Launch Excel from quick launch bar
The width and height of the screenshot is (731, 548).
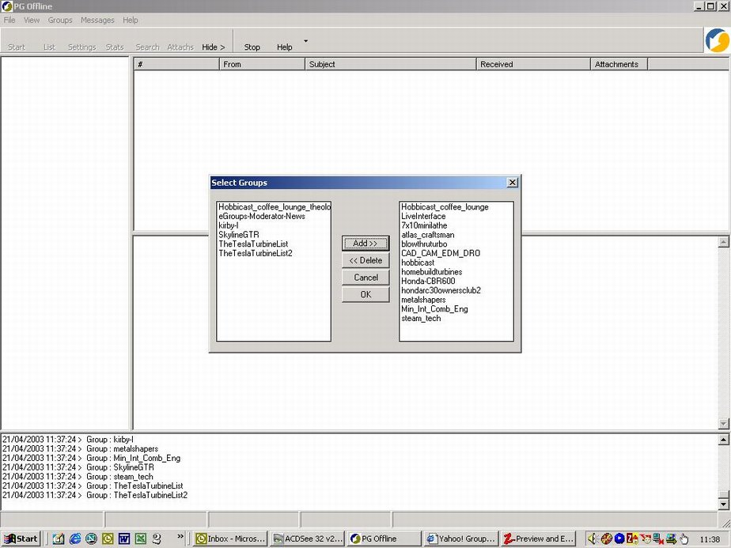[x=140, y=539]
